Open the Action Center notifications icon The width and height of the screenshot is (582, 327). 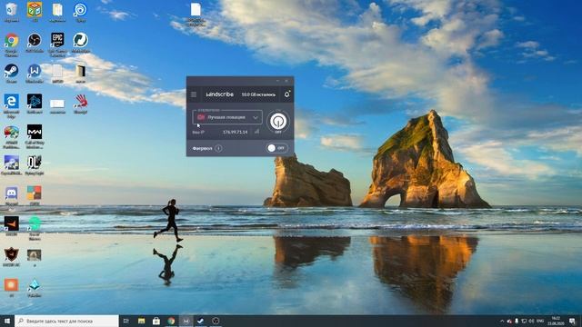[572, 321]
